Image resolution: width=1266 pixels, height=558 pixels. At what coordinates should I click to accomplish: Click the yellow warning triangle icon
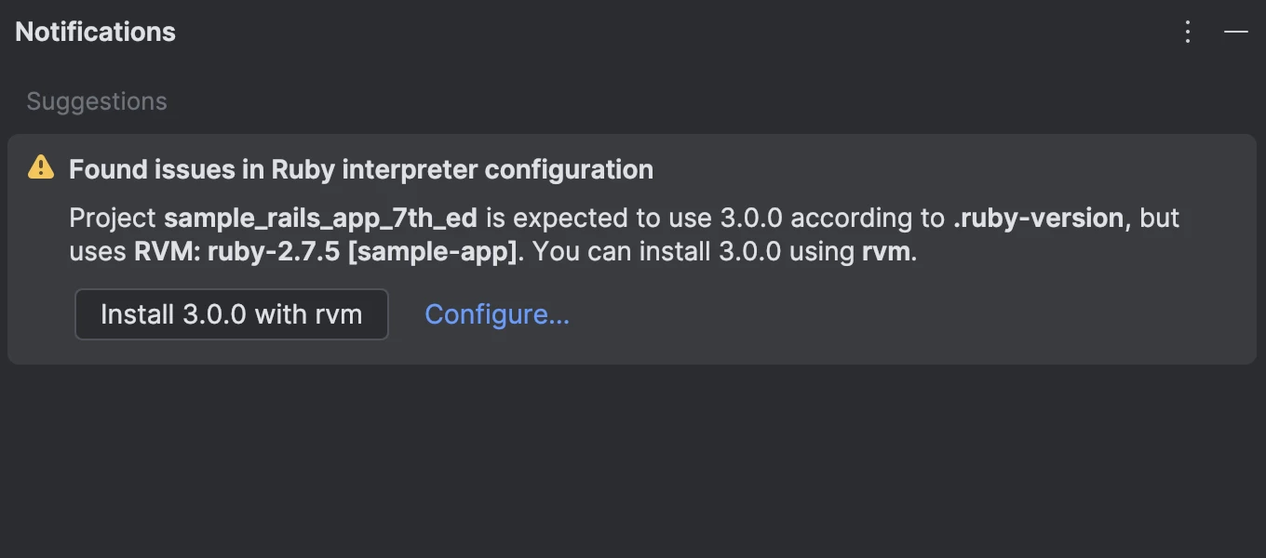click(x=41, y=167)
